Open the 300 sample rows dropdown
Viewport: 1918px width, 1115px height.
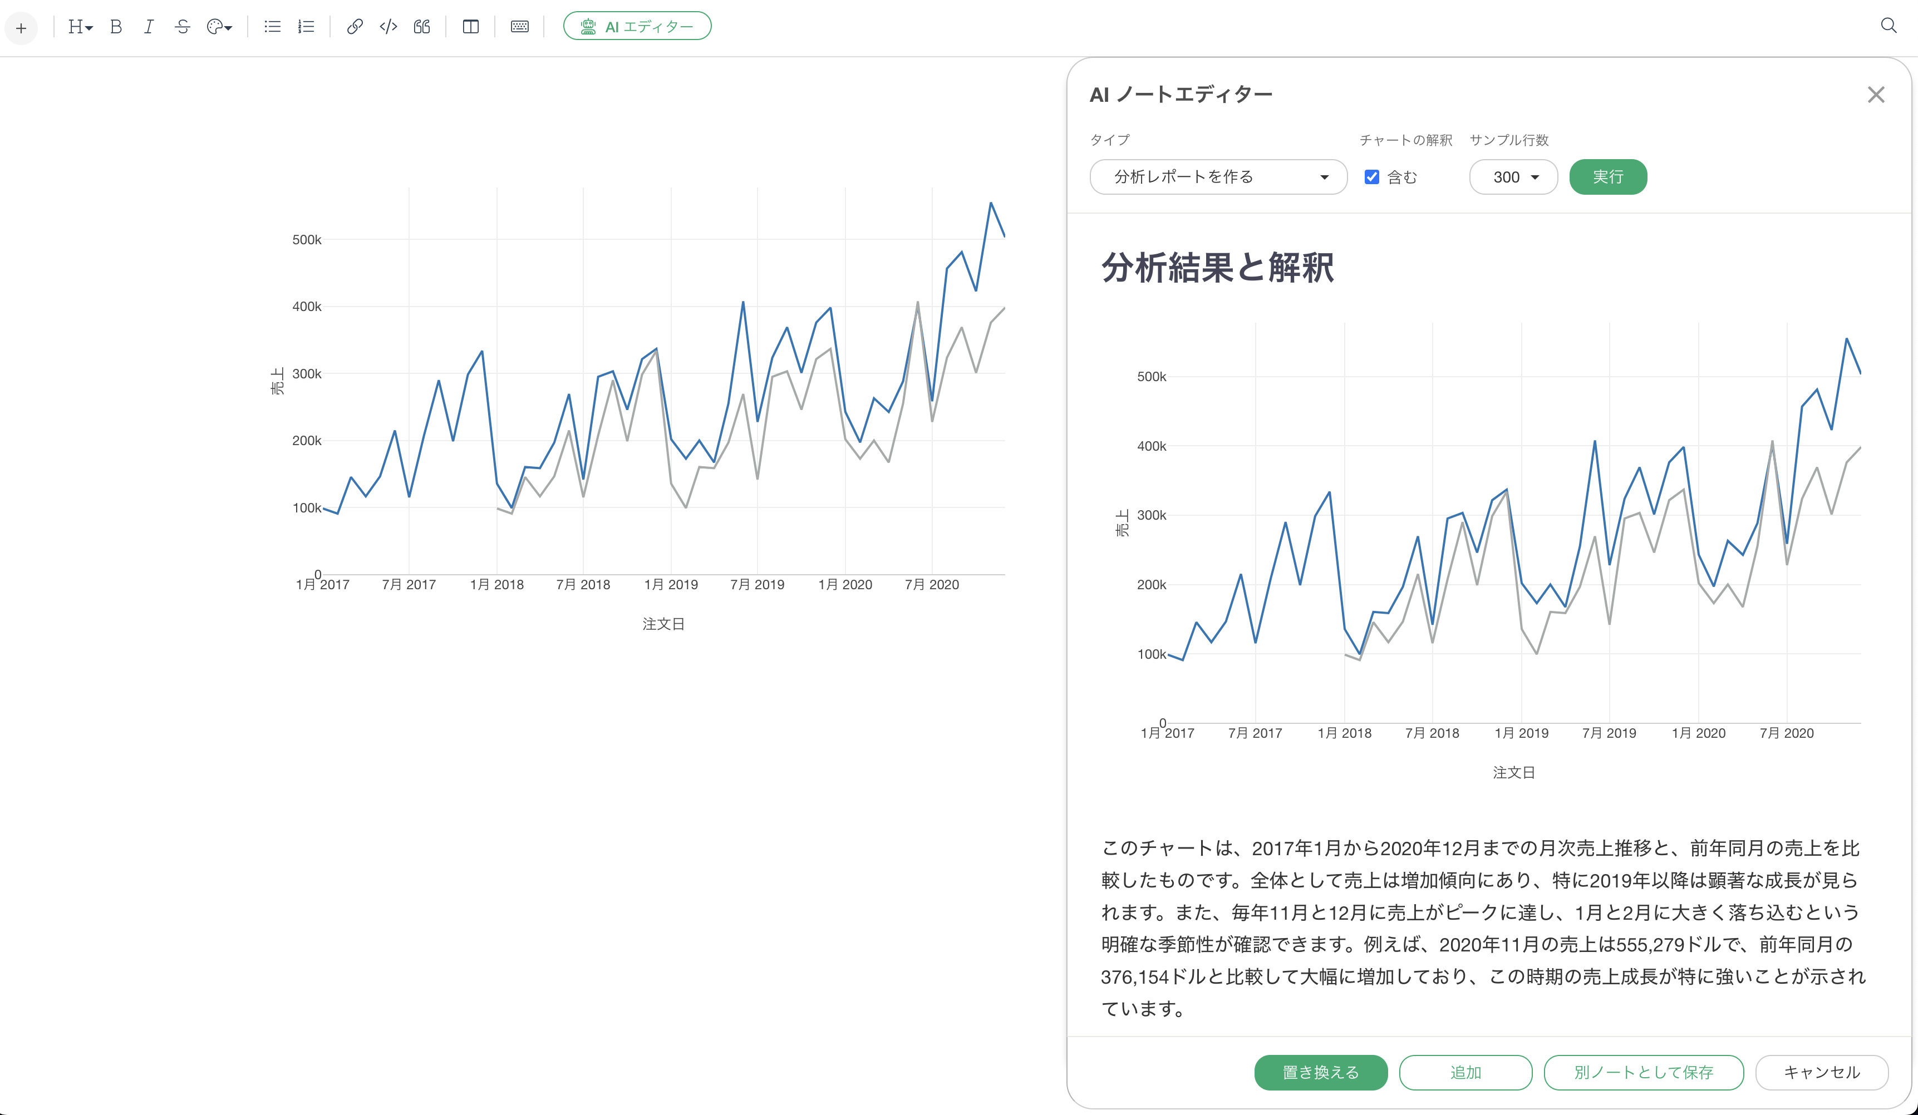coord(1513,177)
